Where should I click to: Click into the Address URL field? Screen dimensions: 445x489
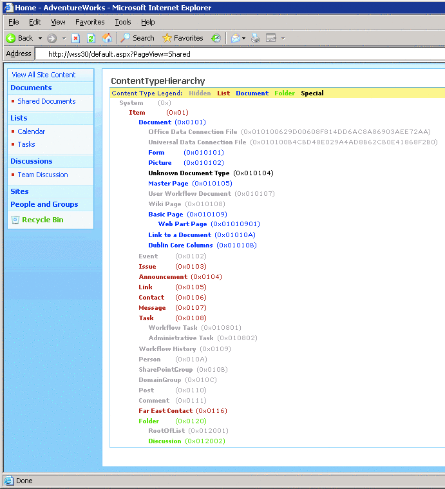pyautogui.click(x=240, y=54)
